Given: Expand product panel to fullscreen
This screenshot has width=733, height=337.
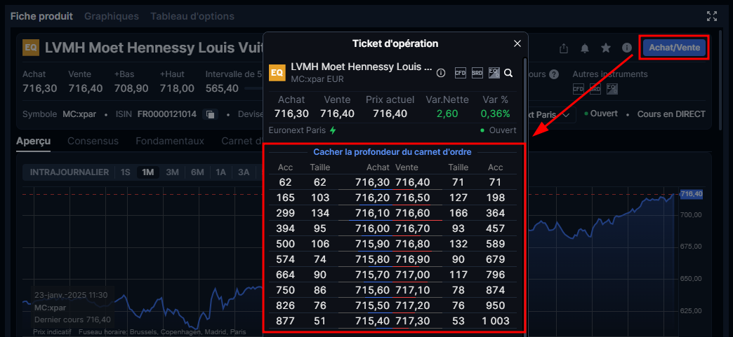Looking at the screenshot, I should click(x=712, y=16).
